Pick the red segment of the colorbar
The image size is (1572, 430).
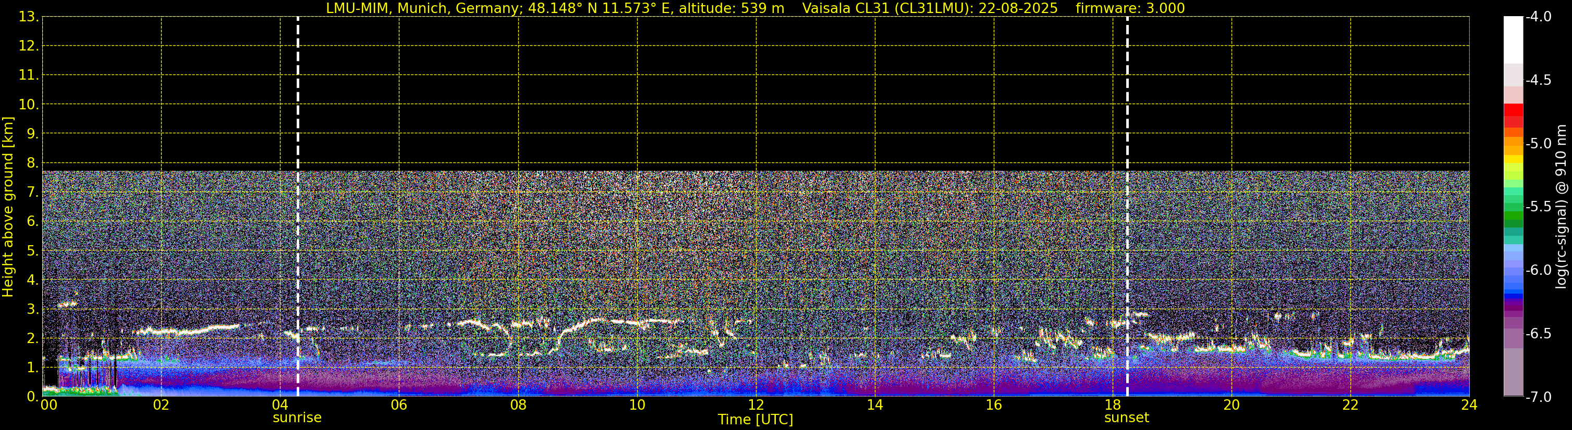coord(1513,112)
